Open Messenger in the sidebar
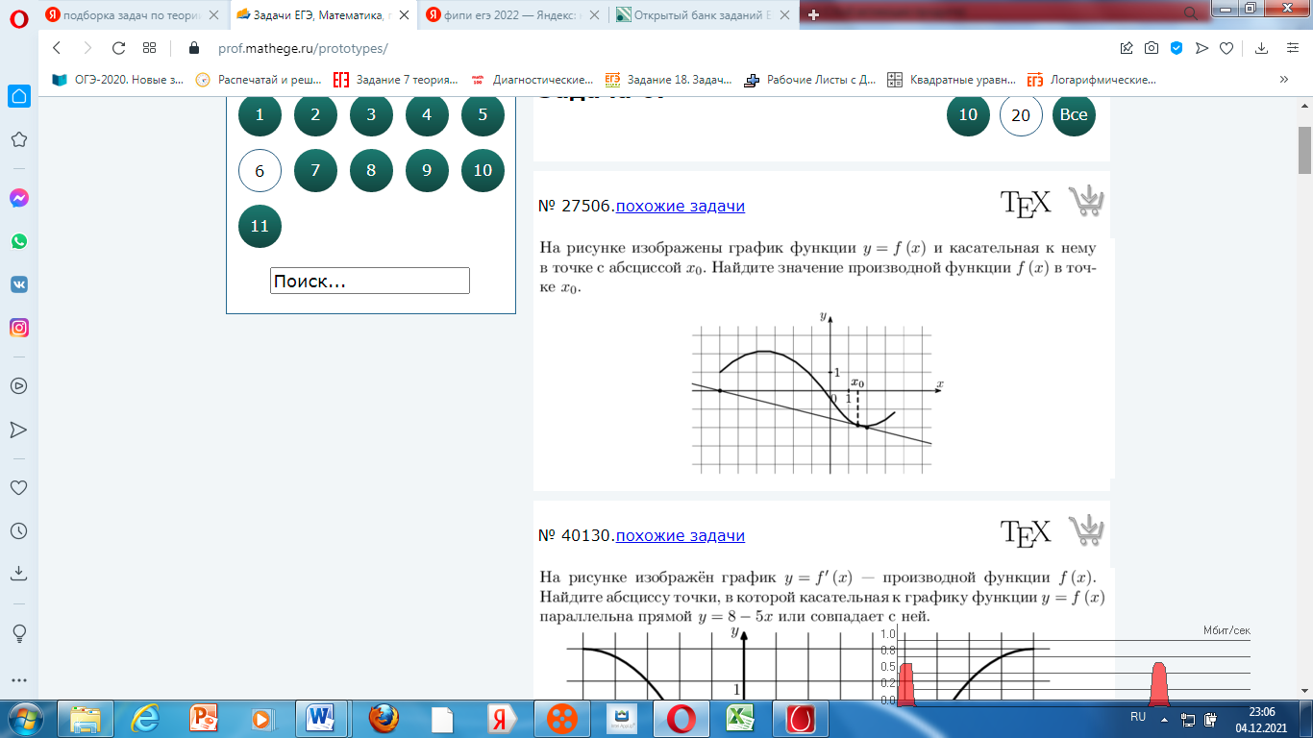 pos(18,198)
